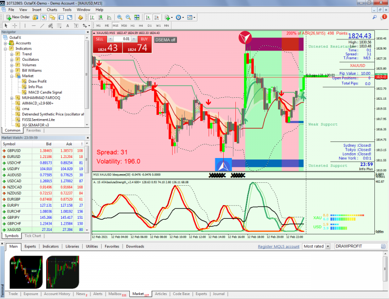Click the SELL button on chart
The image size is (389, 299).
pyautogui.click(x=100, y=39)
